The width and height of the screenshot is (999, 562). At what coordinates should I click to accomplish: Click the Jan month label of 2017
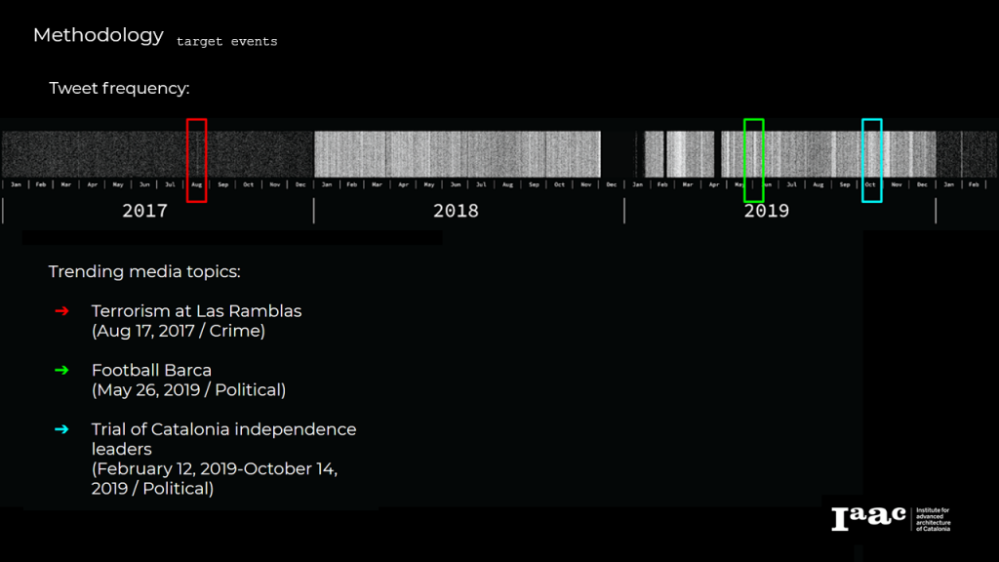coord(16,184)
